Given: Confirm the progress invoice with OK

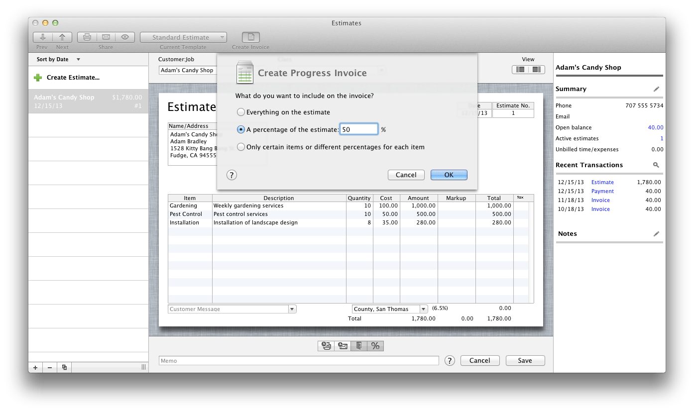Looking at the screenshot, I should pyautogui.click(x=449, y=175).
